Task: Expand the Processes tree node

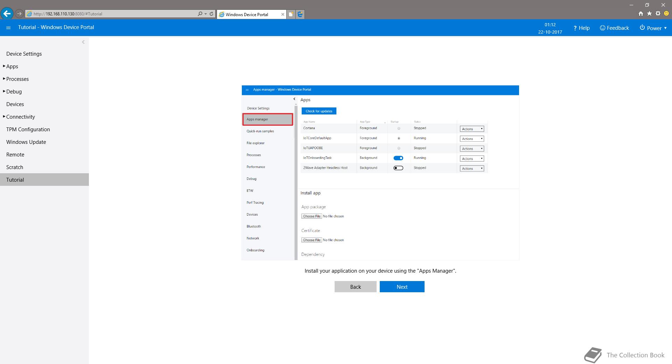Action: pyautogui.click(x=4, y=79)
